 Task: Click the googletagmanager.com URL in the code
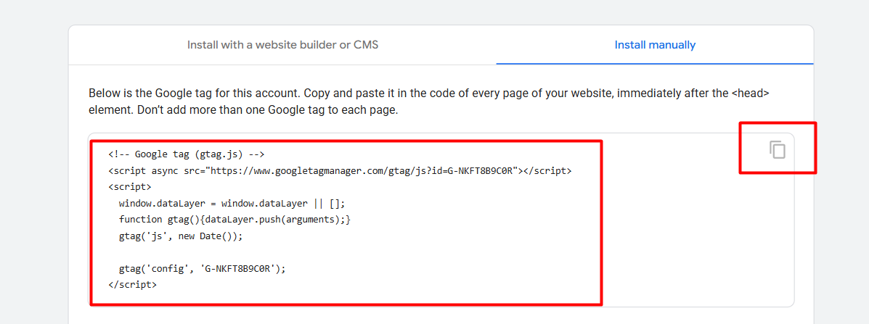click(363, 171)
